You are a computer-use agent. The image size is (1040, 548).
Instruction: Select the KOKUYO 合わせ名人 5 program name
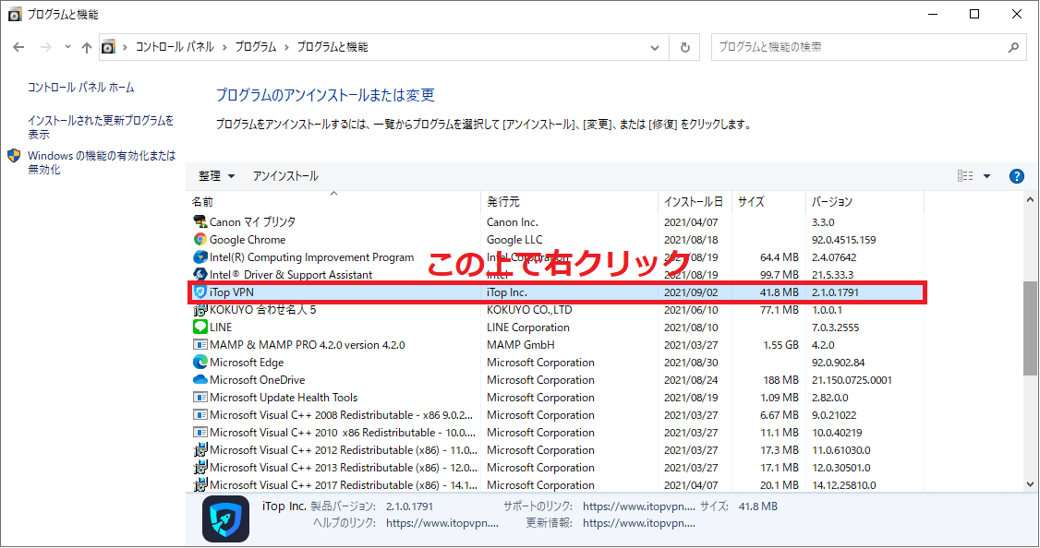(x=262, y=309)
